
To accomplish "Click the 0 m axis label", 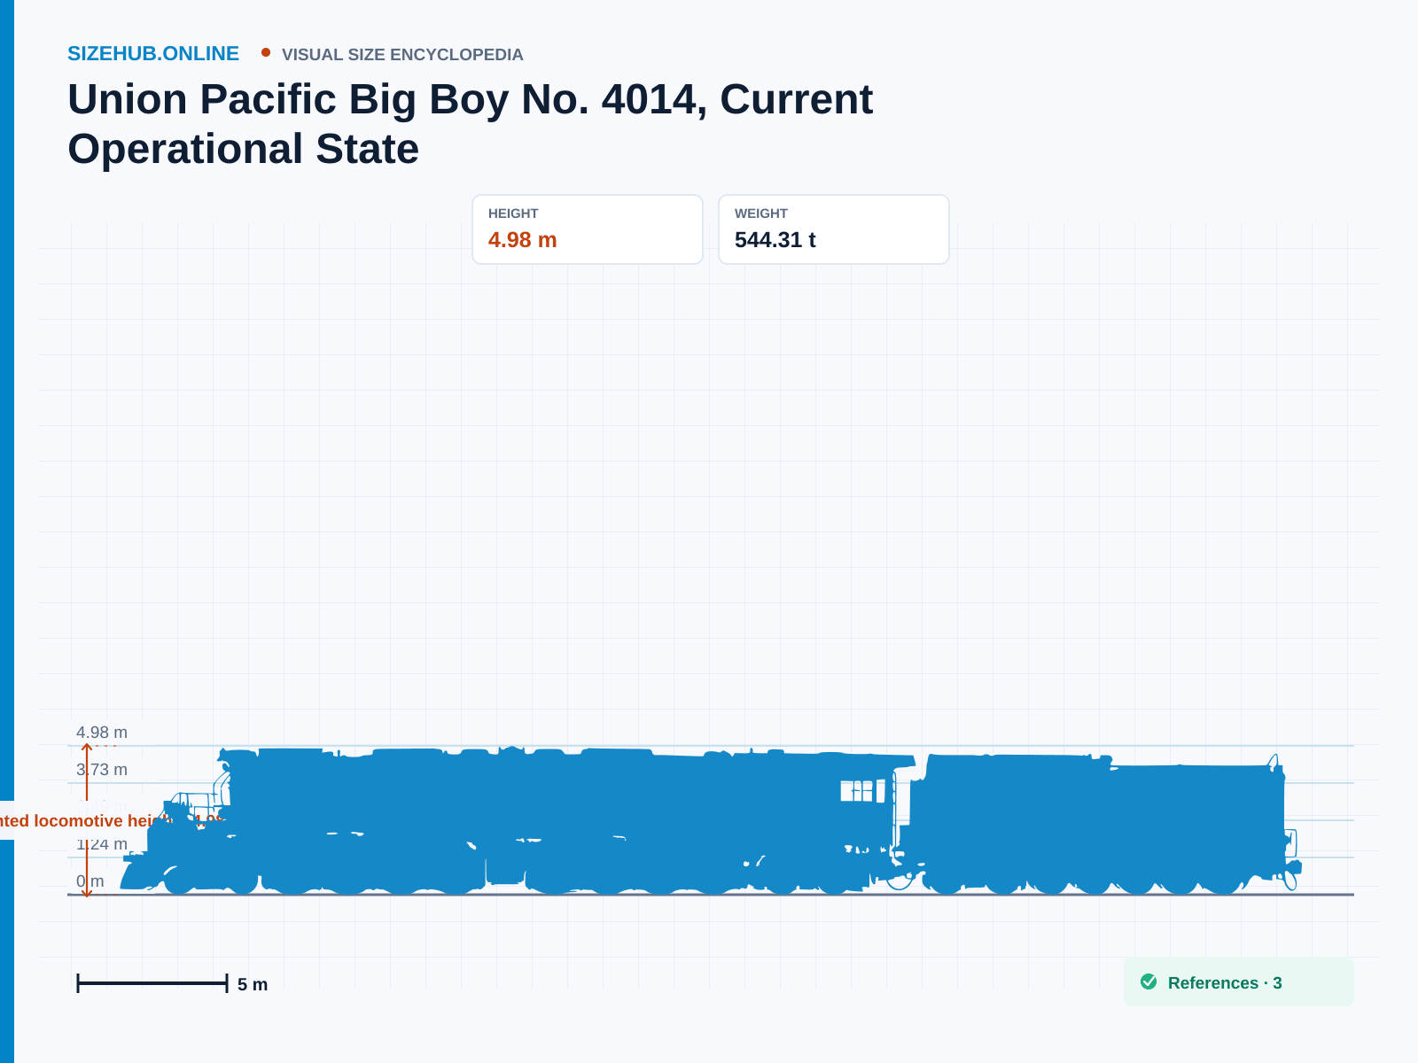I will click(90, 881).
